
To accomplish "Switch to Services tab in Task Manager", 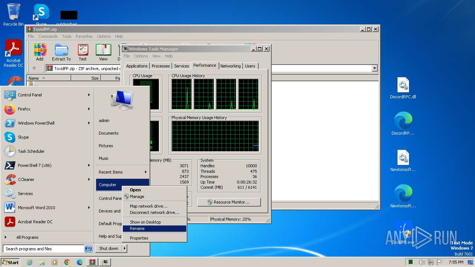I will [181, 66].
